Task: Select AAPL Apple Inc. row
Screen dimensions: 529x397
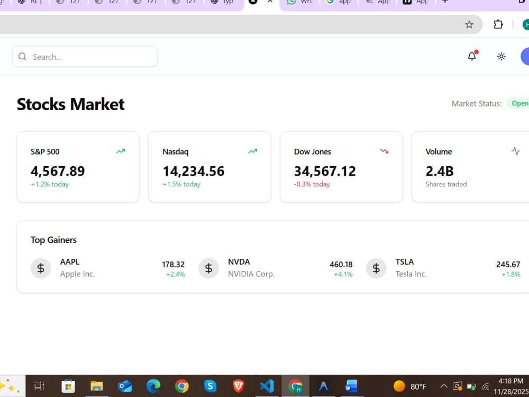Action: [107, 268]
